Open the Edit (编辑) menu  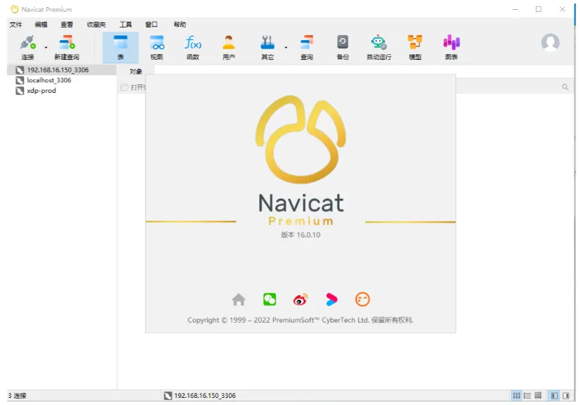41,25
